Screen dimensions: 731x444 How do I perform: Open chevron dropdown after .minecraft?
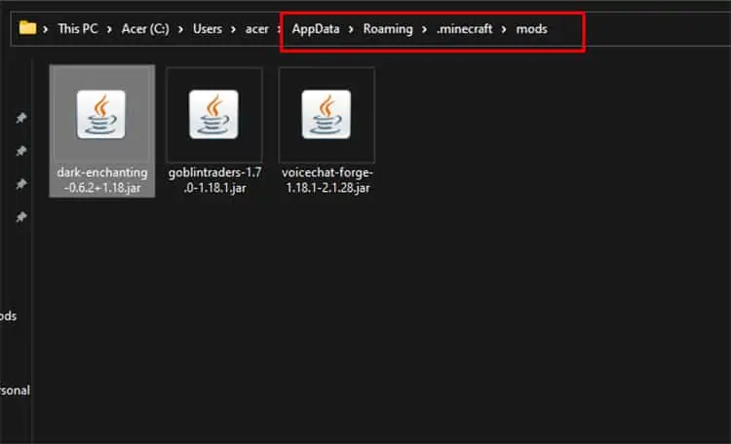504,29
